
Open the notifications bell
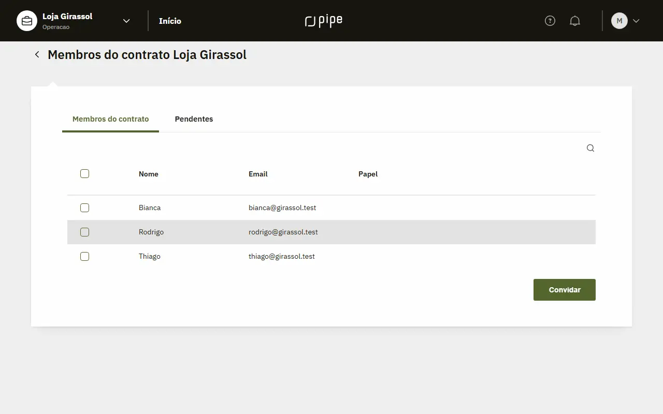coord(575,21)
